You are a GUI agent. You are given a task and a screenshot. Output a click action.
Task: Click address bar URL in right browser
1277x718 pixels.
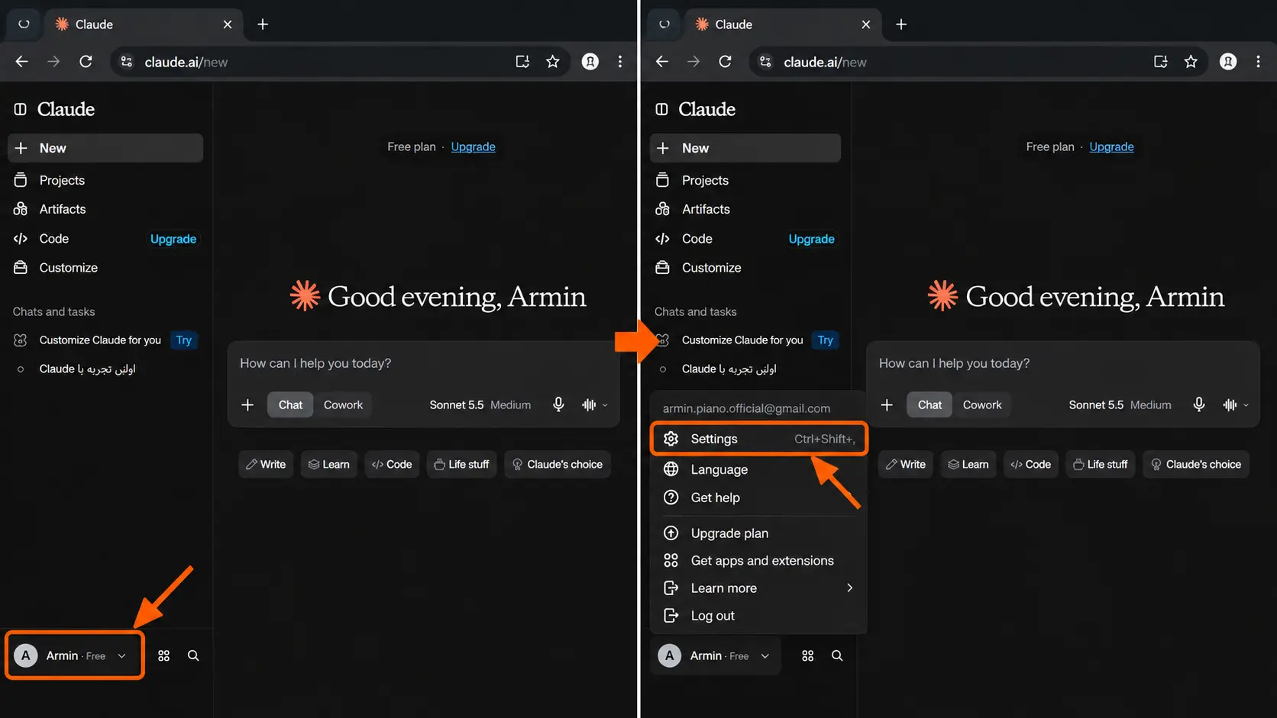(825, 62)
